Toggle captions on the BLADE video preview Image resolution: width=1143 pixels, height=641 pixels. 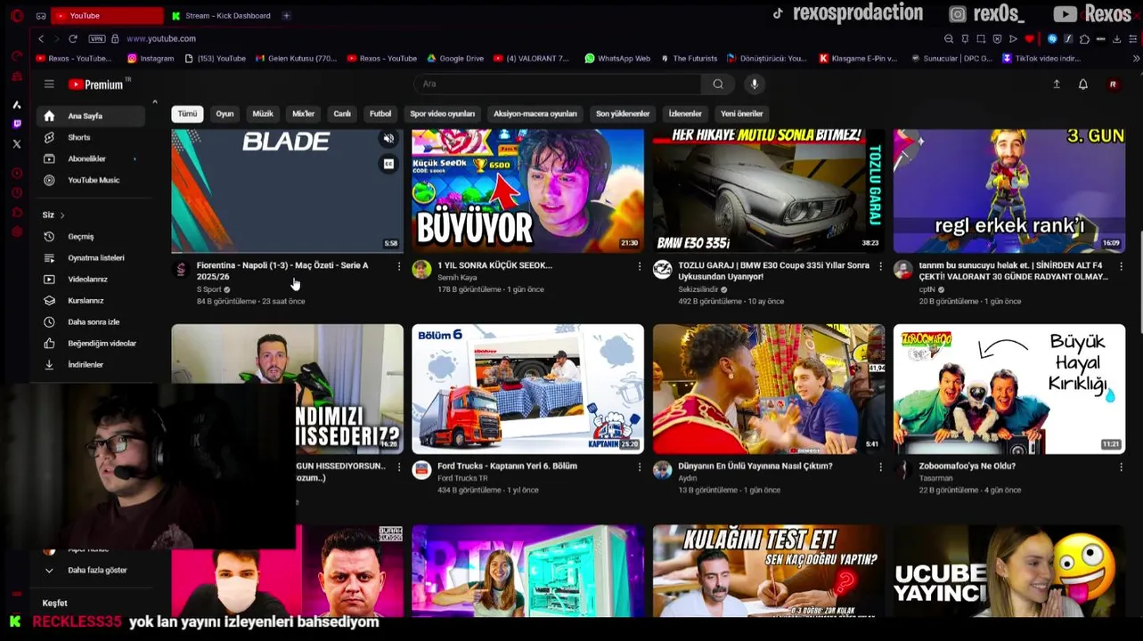(x=388, y=164)
